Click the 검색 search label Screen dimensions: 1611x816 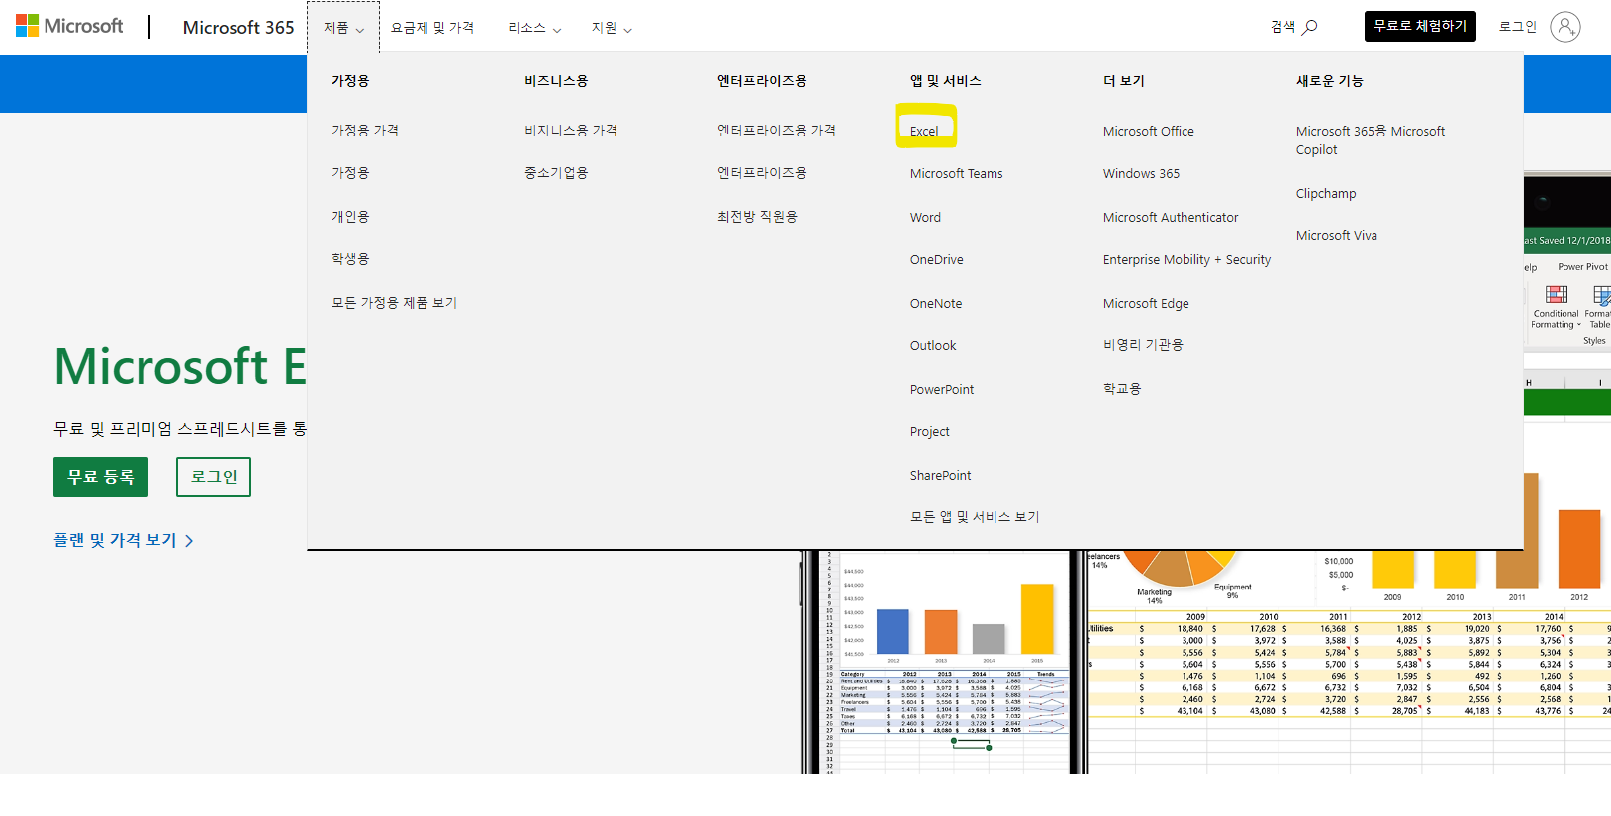click(x=1282, y=27)
